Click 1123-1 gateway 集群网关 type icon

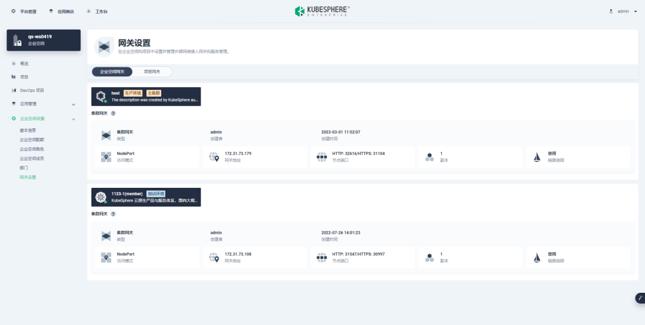pos(106,236)
